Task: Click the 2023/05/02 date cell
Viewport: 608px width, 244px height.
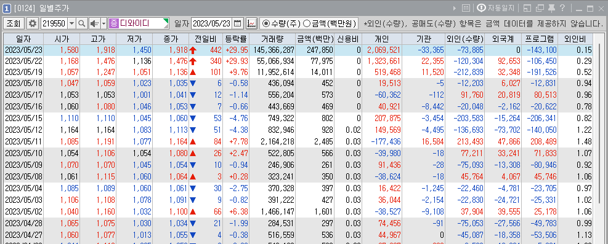Action: [x=23, y=212]
